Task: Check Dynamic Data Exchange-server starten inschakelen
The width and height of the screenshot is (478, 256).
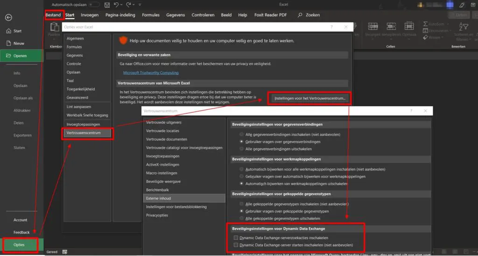Action: point(236,244)
